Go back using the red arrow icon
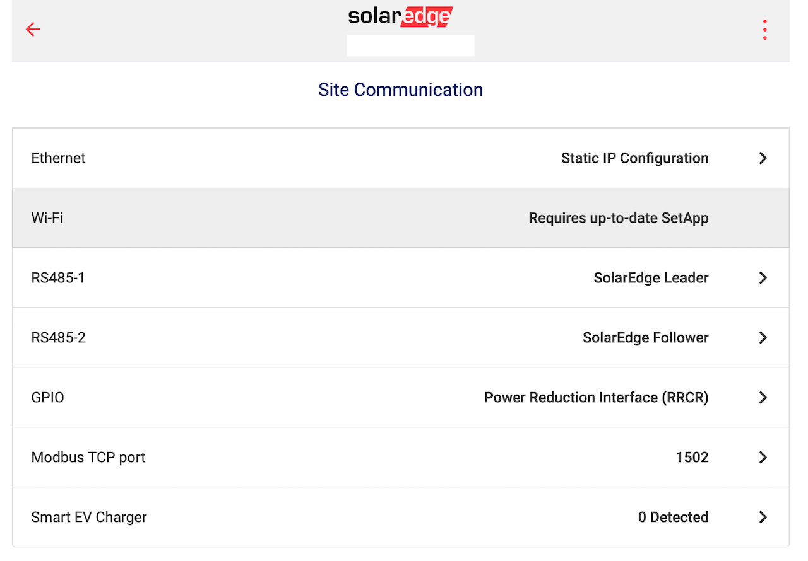Viewport: 808px width, 561px height. click(x=33, y=29)
